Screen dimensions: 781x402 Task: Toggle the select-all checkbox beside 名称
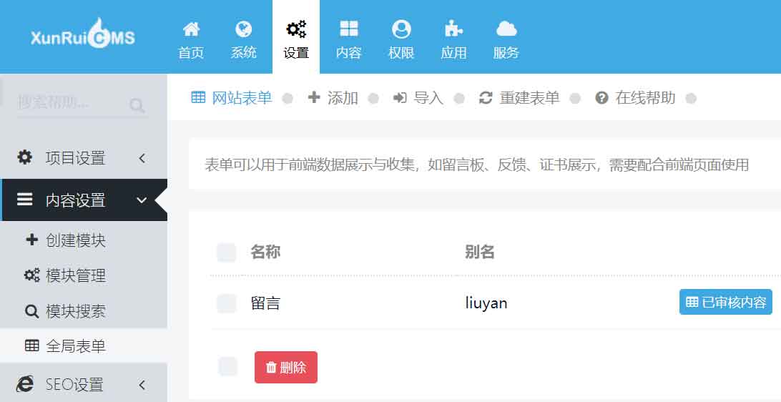(x=227, y=253)
